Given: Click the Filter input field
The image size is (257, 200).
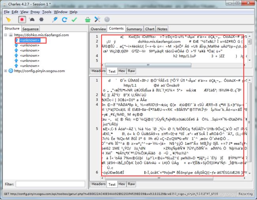Looking at the screenshot, I should [x=50, y=184].
